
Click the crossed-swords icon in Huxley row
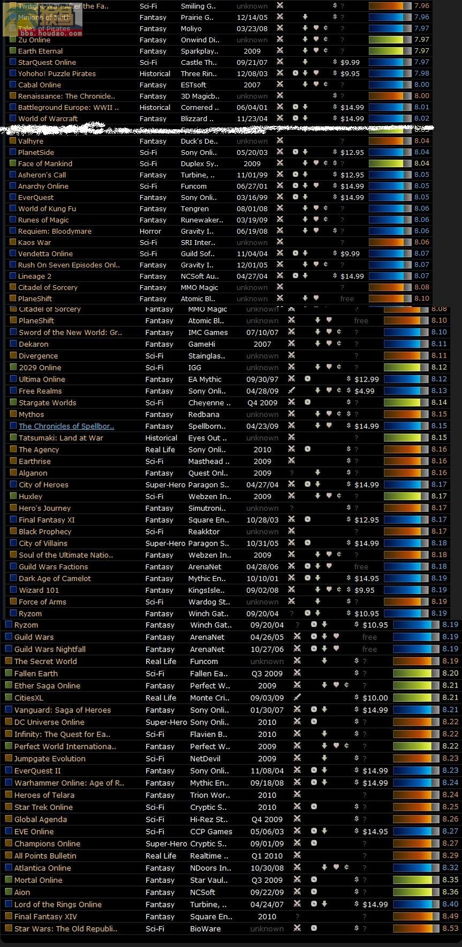[291, 496]
